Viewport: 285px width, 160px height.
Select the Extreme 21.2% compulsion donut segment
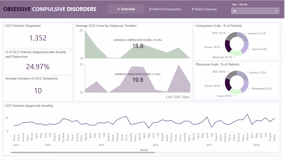(x=243, y=36)
